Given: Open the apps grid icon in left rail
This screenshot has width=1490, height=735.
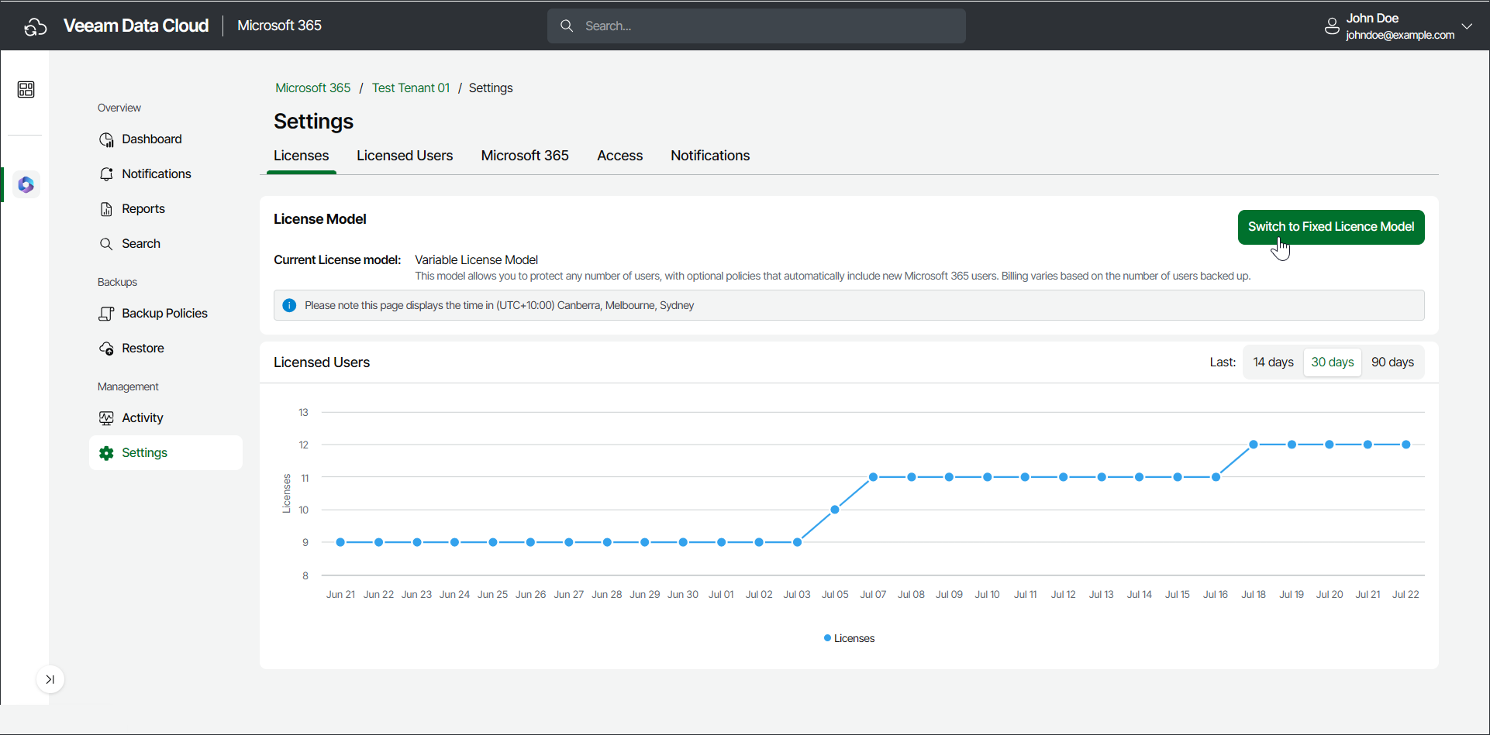Looking at the screenshot, I should pyautogui.click(x=26, y=90).
